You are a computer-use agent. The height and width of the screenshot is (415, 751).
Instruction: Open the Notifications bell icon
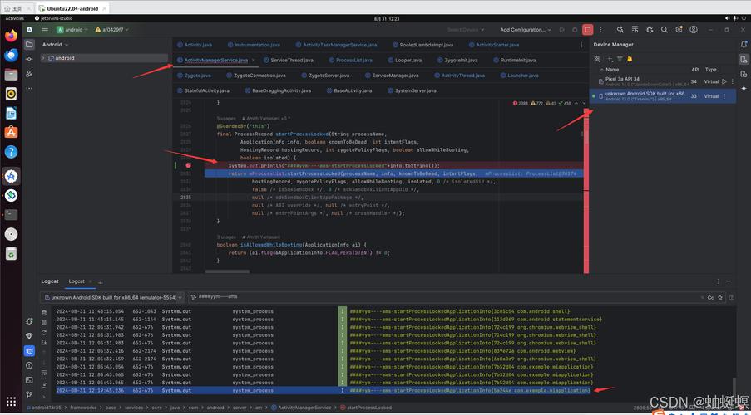(x=744, y=45)
